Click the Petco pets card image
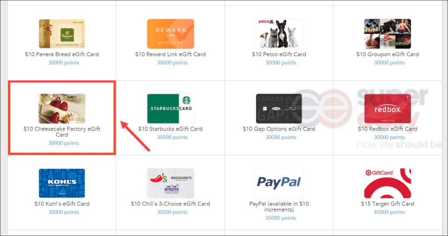The width and height of the screenshot is (448, 236). pyautogui.click(x=279, y=34)
